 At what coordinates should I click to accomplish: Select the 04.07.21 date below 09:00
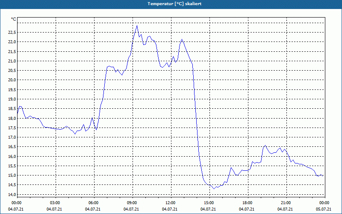[131, 209]
